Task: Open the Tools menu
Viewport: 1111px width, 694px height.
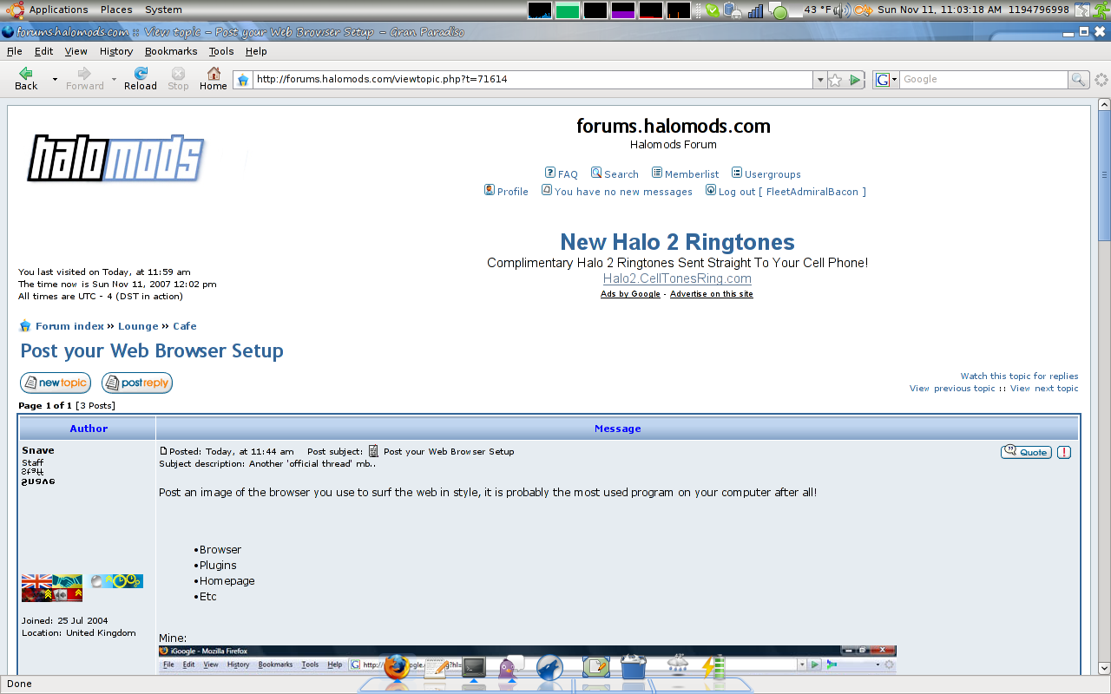Action: [221, 51]
